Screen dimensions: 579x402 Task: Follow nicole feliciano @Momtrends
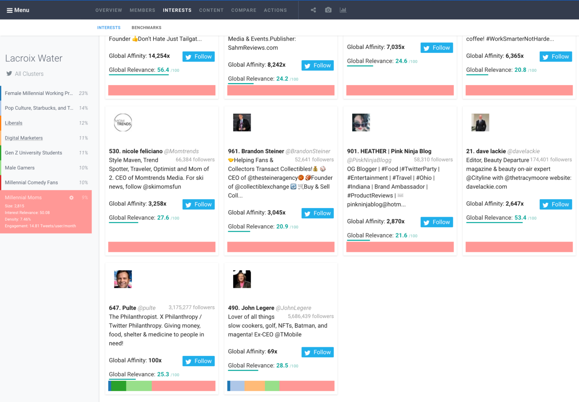click(x=199, y=204)
